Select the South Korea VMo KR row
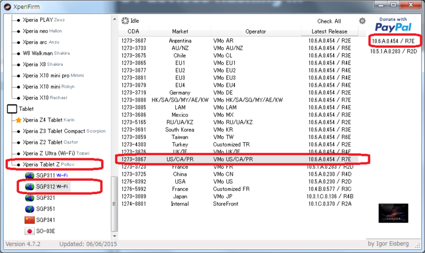Viewport: 425px width, 253px height. [x=238, y=129]
